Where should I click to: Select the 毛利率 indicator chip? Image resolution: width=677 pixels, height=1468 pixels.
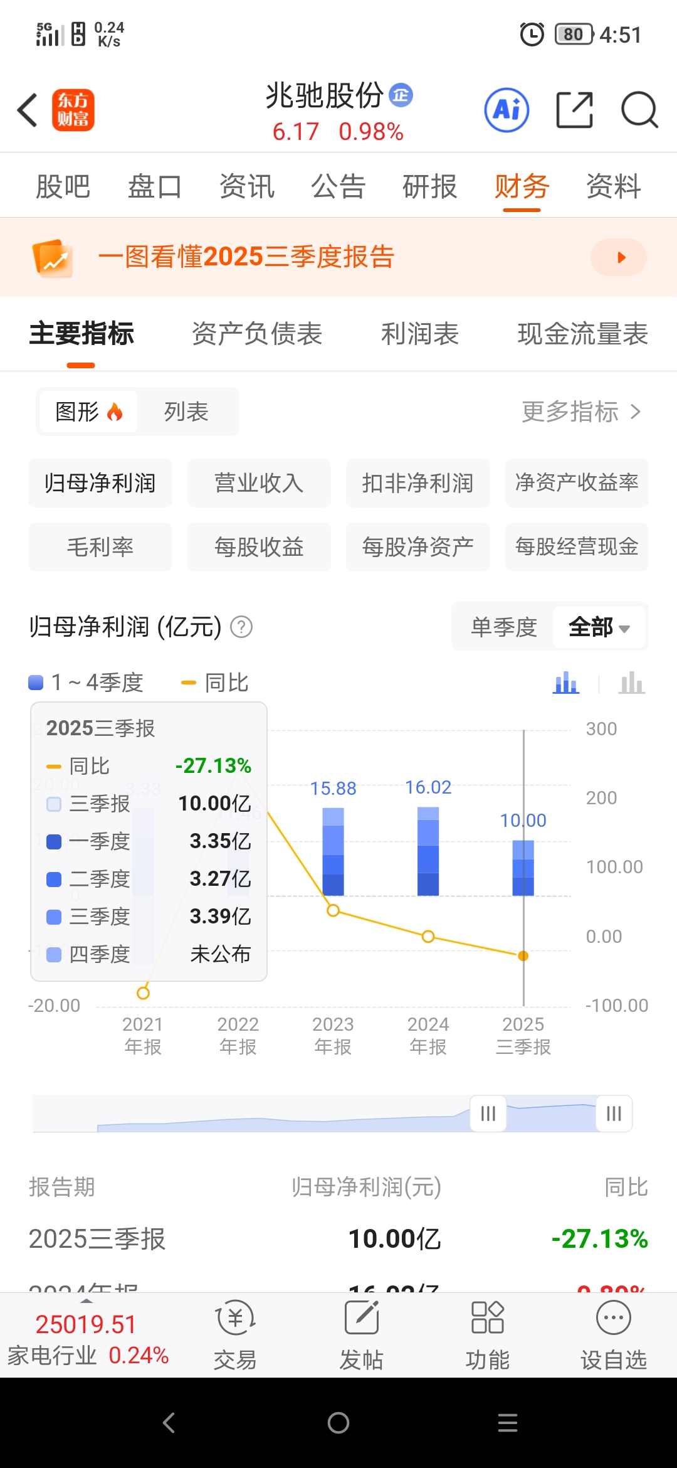pos(100,547)
